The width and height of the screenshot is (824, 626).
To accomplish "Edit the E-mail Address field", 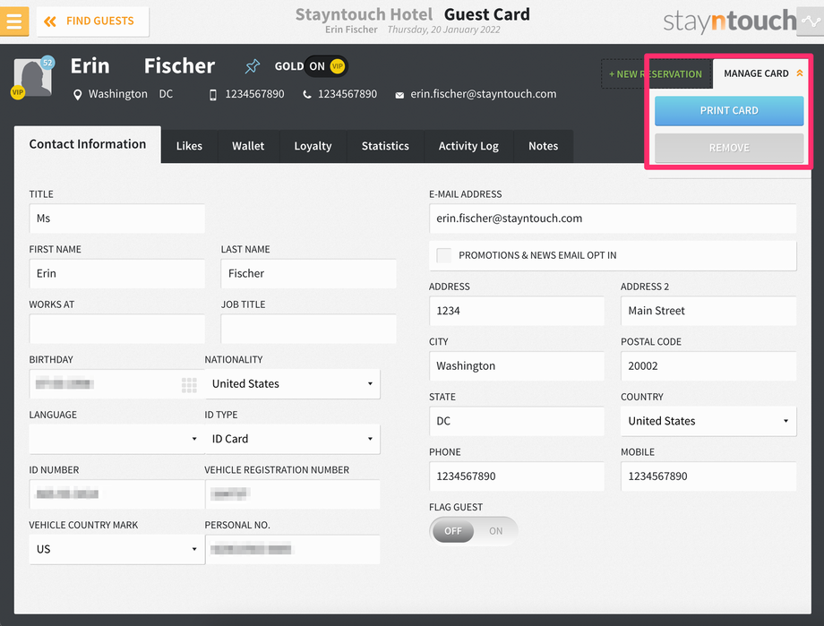I will tap(613, 219).
